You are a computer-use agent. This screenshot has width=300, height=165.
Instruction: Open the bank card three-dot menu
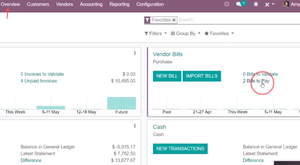click(x=135, y=126)
